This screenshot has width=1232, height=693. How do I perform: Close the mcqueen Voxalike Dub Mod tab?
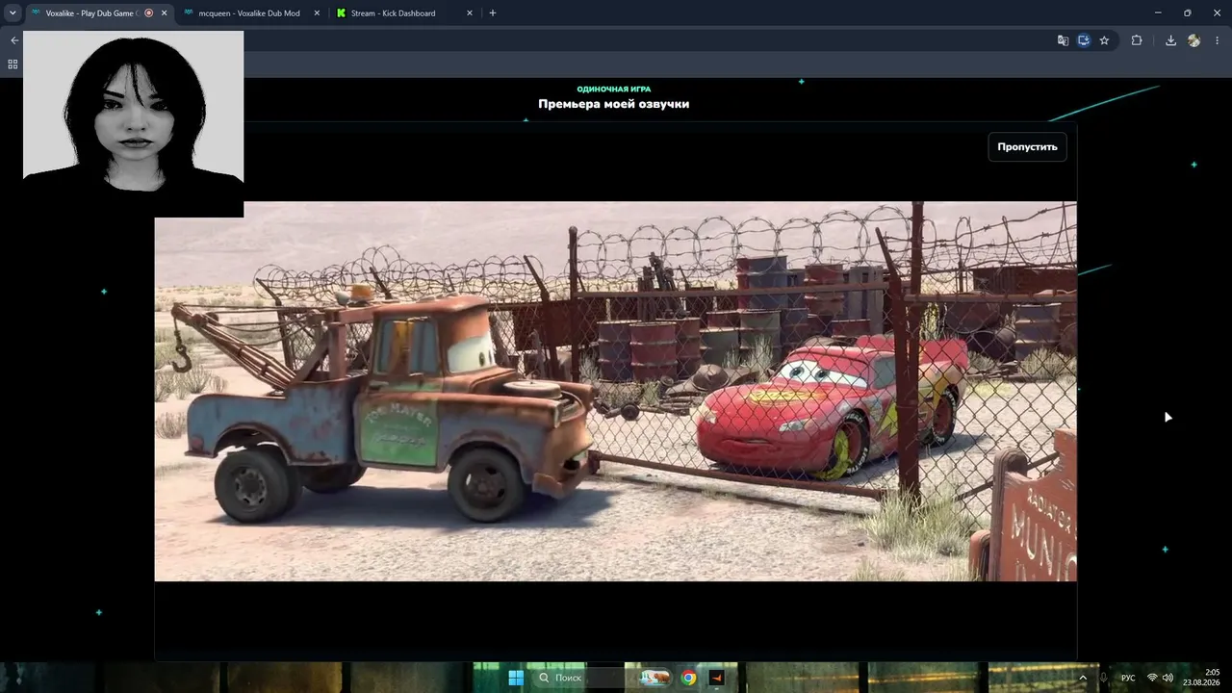(317, 13)
